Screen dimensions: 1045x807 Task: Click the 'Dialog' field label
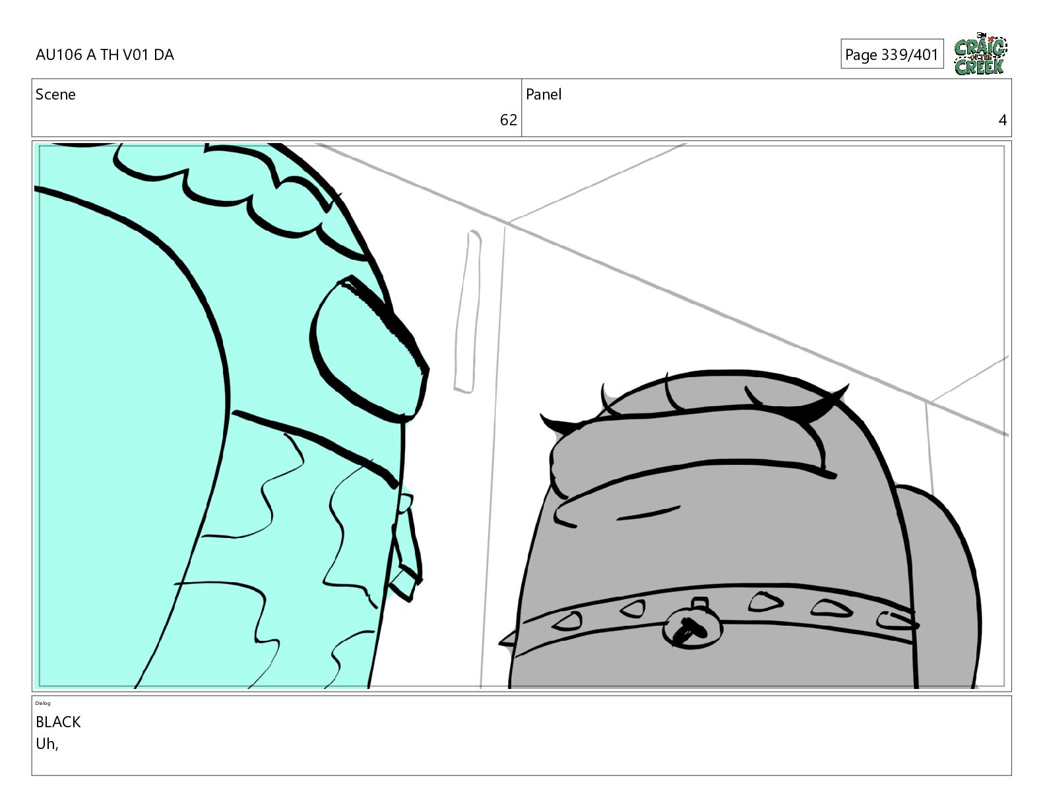(43, 703)
